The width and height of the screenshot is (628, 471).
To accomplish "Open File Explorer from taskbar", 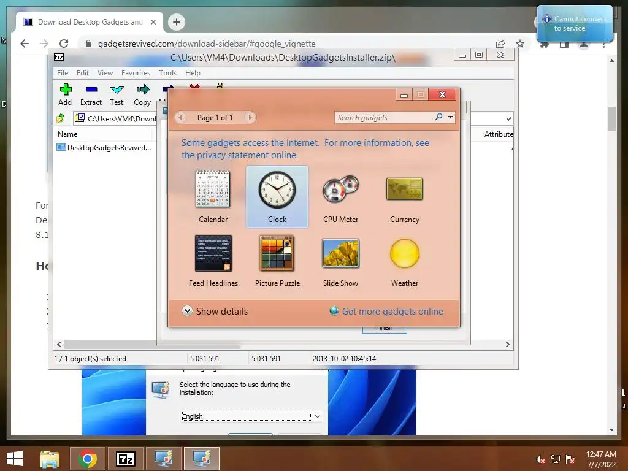I will (x=50, y=459).
